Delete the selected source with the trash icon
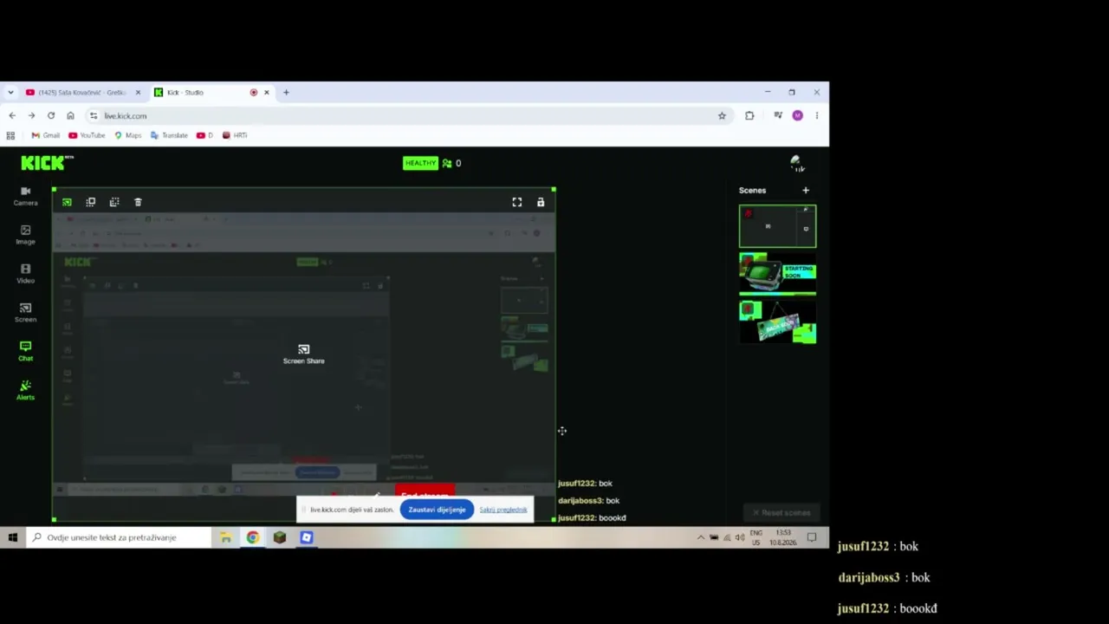Viewport: 1109px width, 624px height. point(138,202)
